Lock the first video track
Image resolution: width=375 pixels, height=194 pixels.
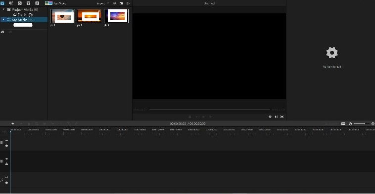click(7, 145)
